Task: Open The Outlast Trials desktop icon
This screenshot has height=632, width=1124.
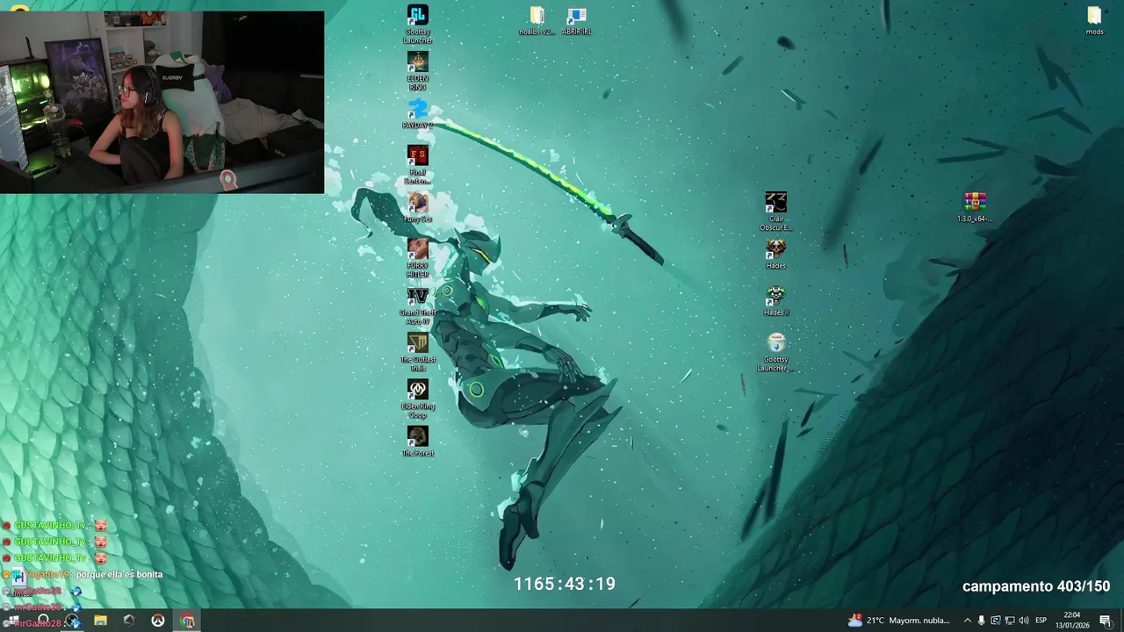Action: click(417, 352)
